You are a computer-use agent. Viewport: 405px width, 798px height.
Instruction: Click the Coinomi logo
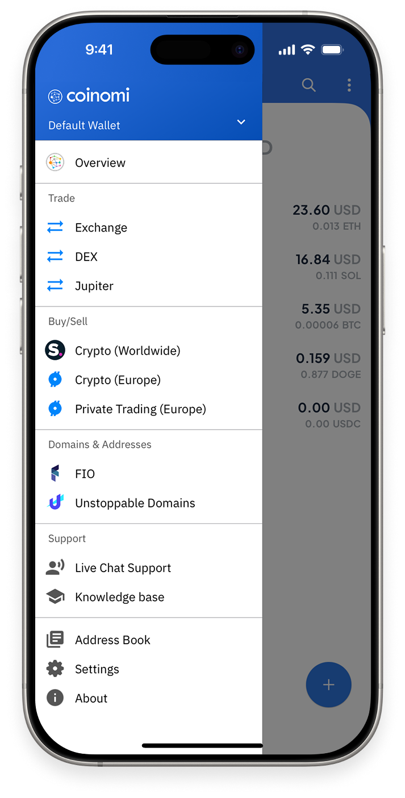click(89, 95)
